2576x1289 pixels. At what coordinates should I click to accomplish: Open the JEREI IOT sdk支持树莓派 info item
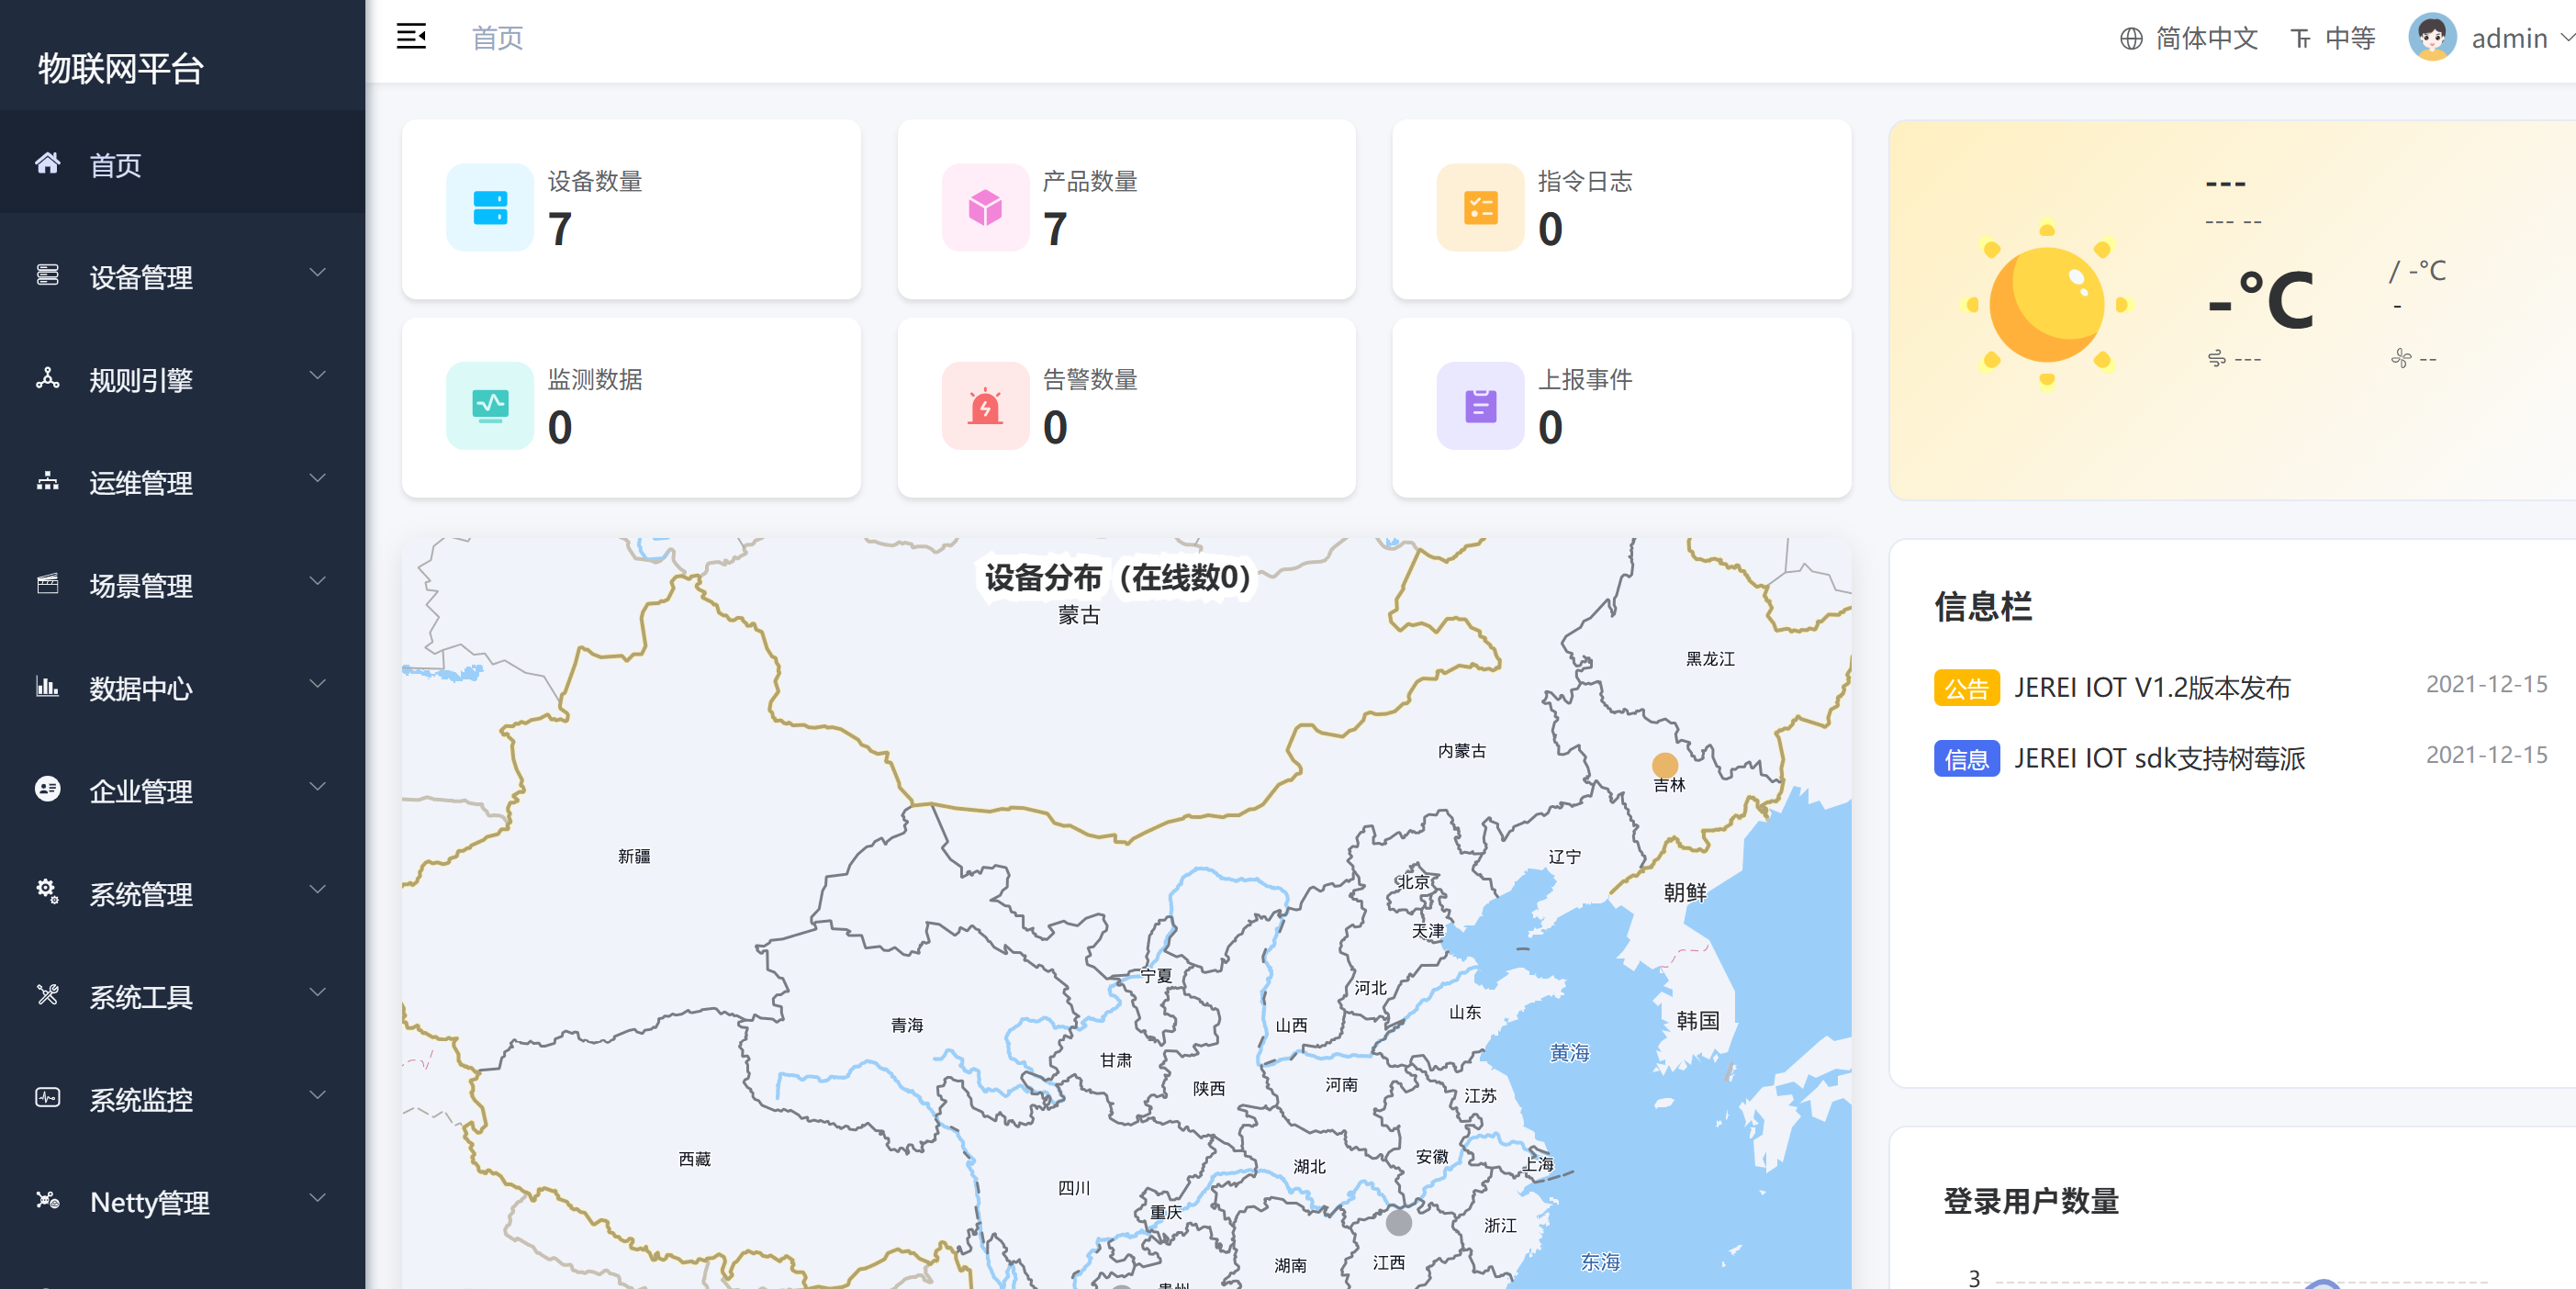point(2160,759)
